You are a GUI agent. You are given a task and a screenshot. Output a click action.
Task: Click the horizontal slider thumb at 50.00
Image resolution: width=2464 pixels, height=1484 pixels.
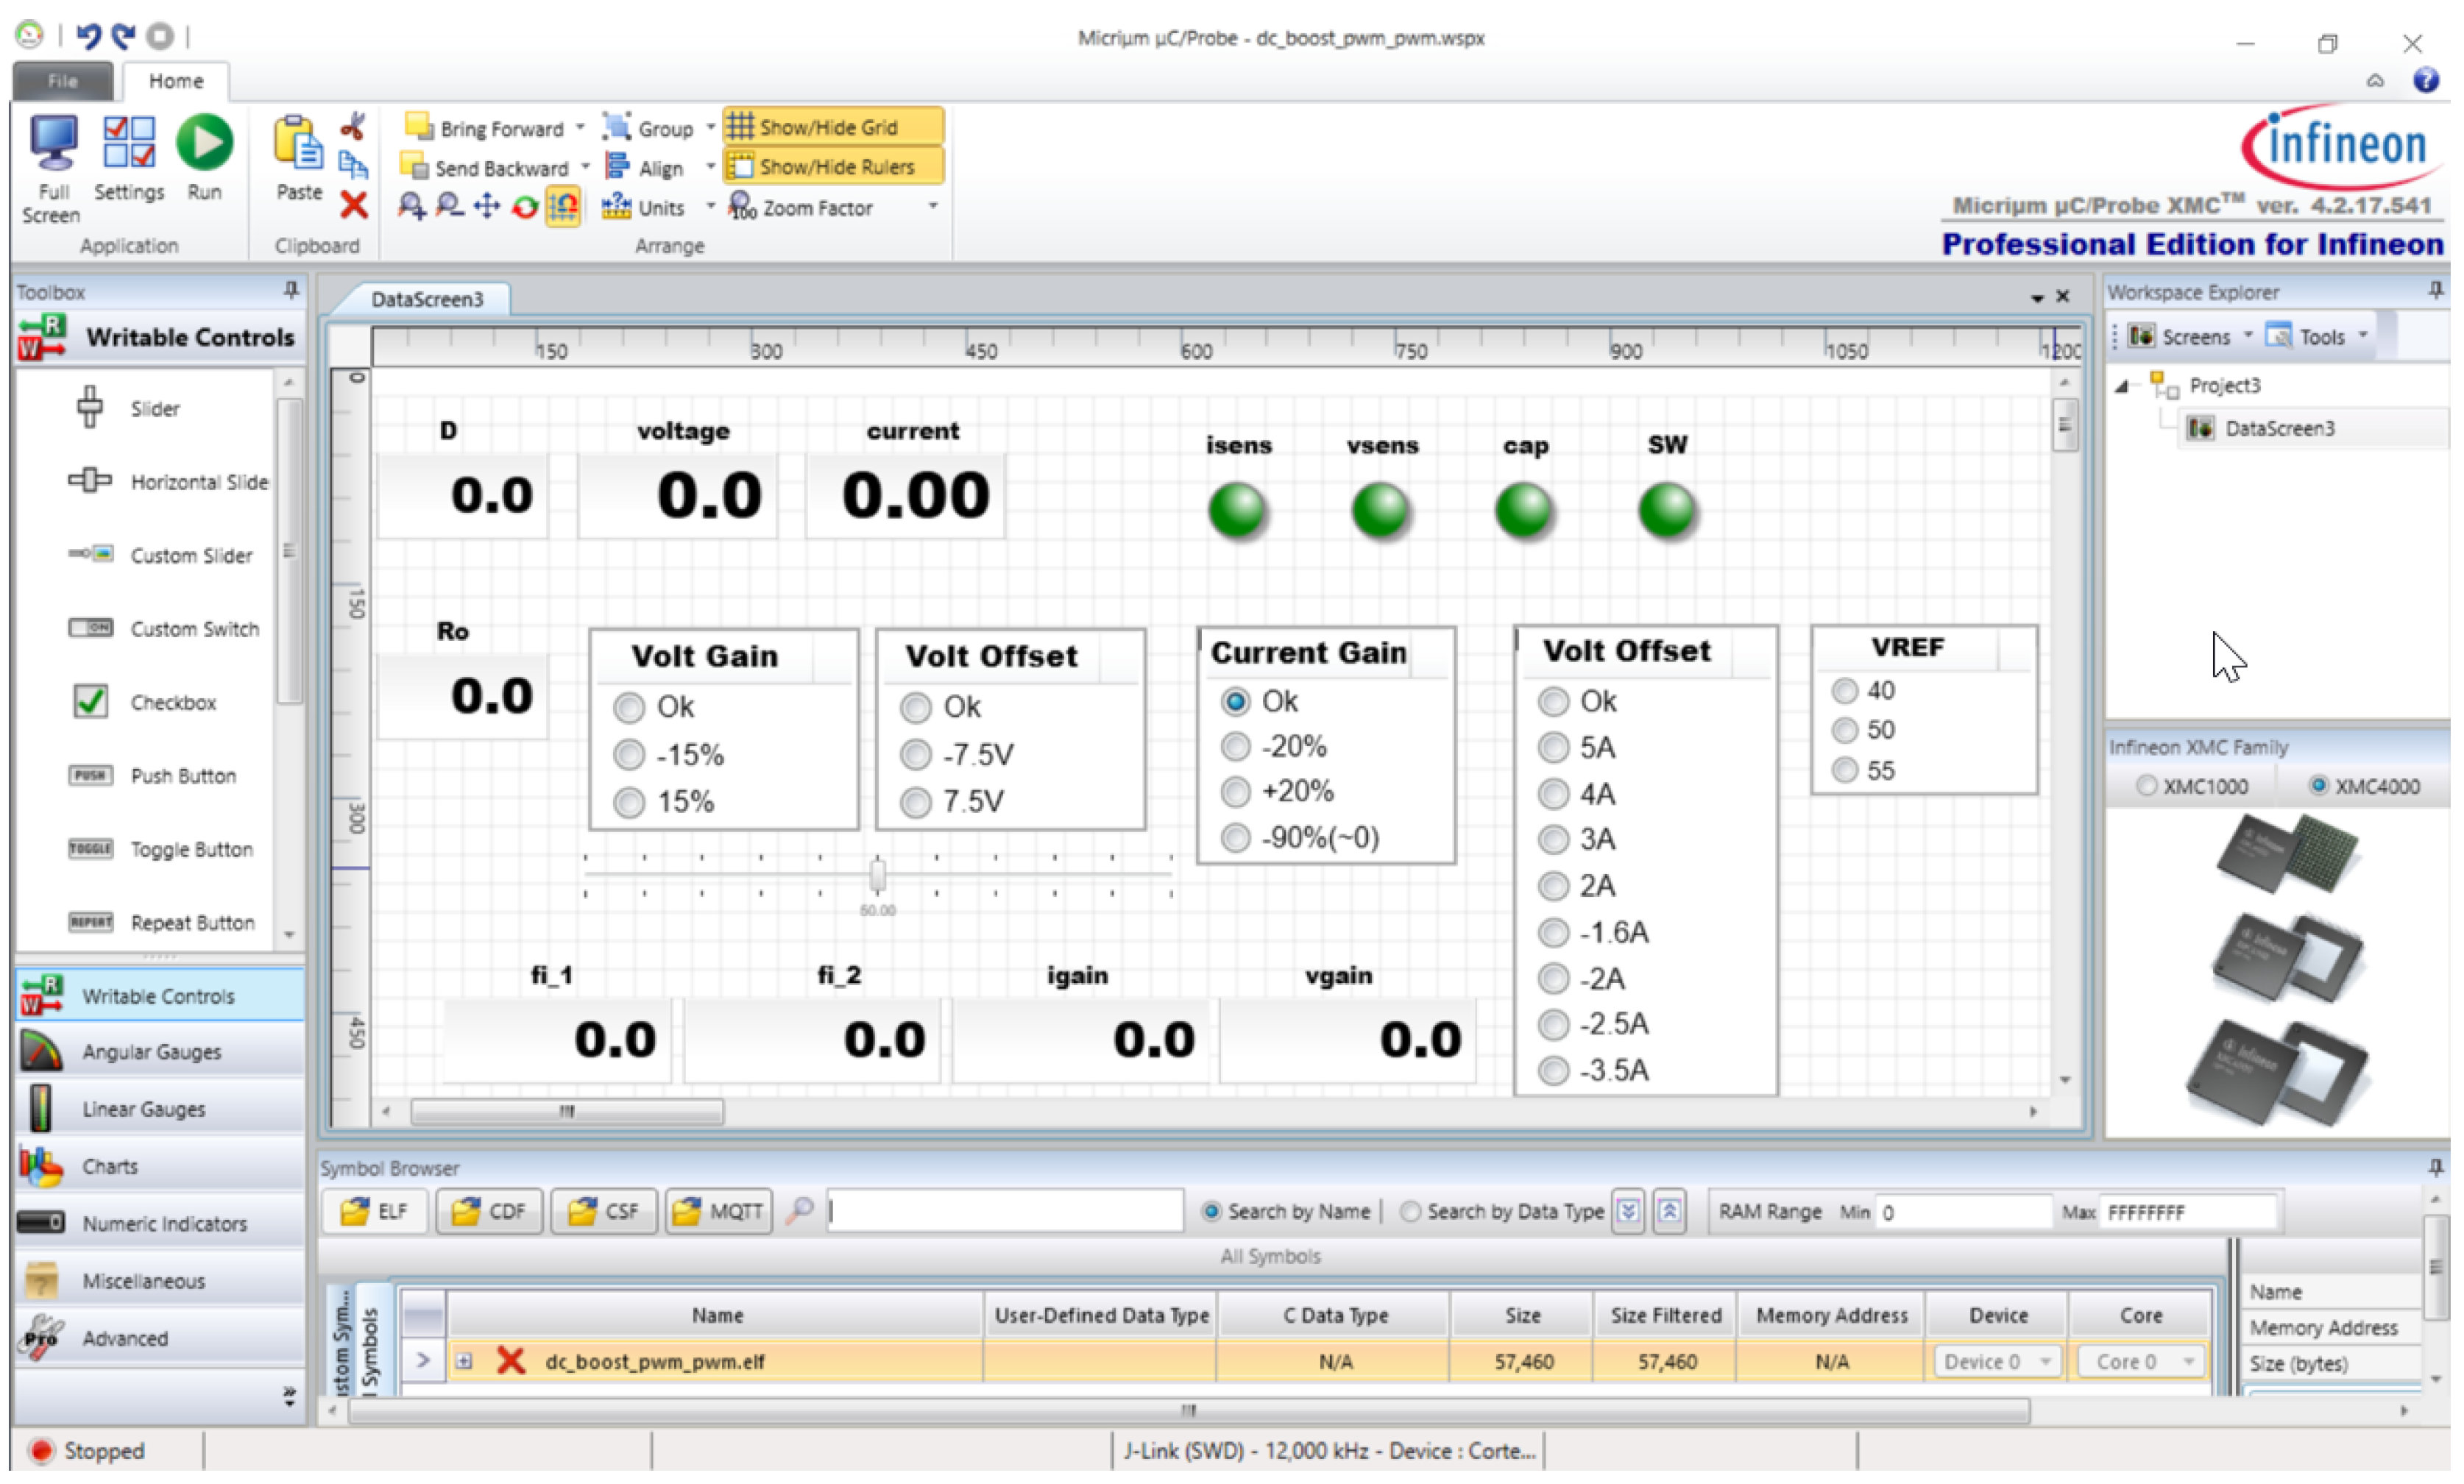(x=878, y=876)
